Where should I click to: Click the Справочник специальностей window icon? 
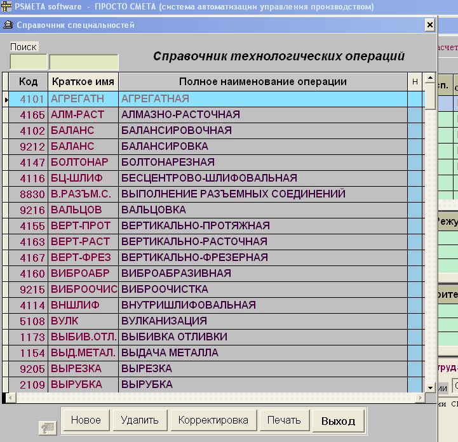click(x=8, y=25)
